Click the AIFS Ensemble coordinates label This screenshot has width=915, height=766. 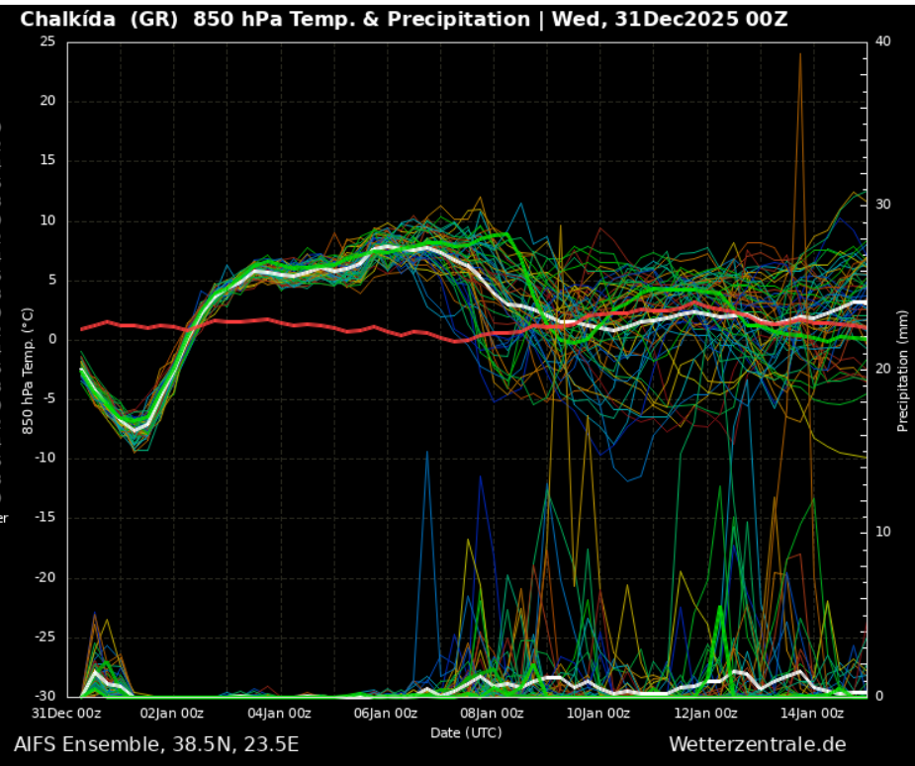[156, 744]
